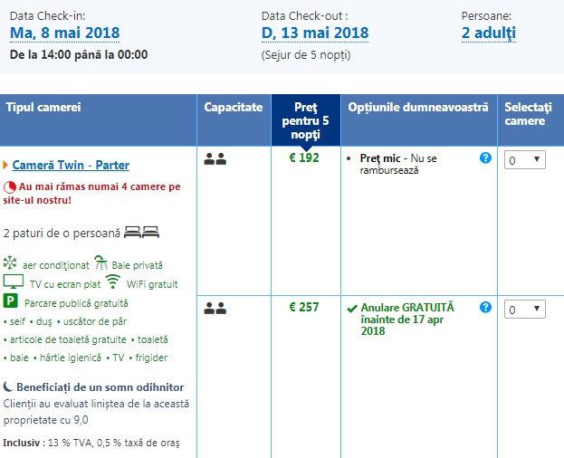Click the Tipul camerei column header
Image resolution: width=564 pixels, height=458 pixels.
(x=43, y=108)
